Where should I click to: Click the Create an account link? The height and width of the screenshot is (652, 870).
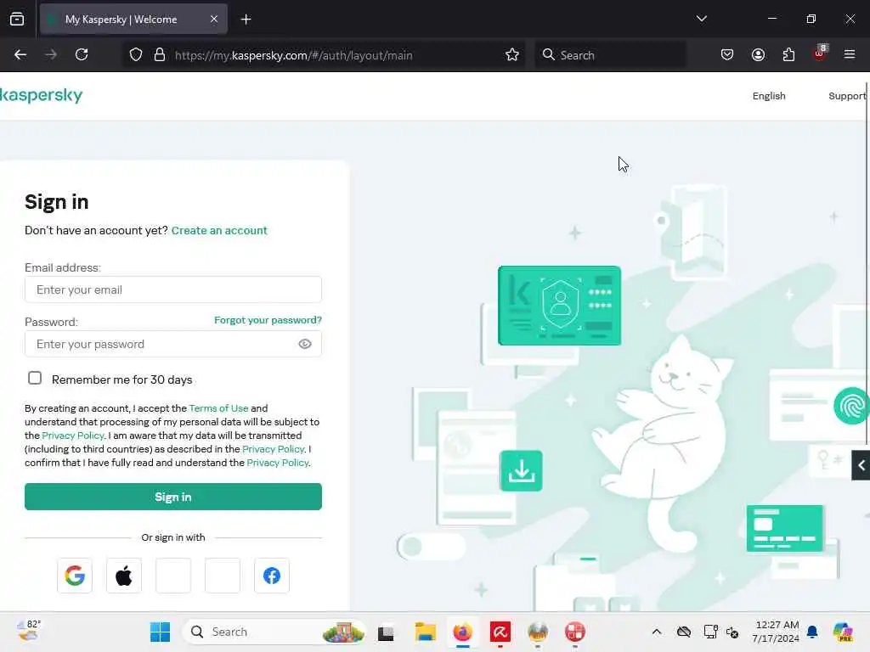pyautogui.click(x=219, y=231)
